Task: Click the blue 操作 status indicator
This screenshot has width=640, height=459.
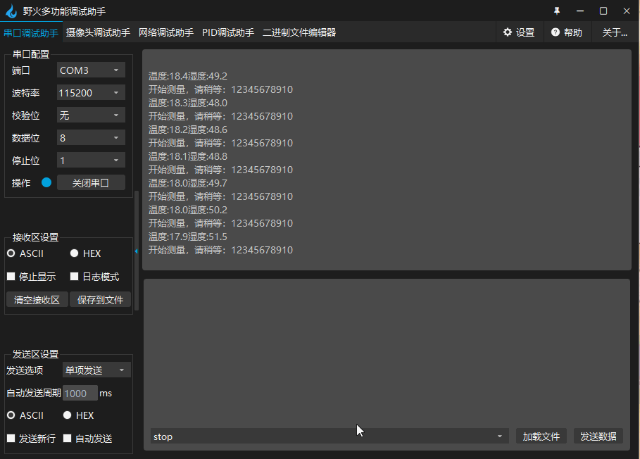Action: 46,182
